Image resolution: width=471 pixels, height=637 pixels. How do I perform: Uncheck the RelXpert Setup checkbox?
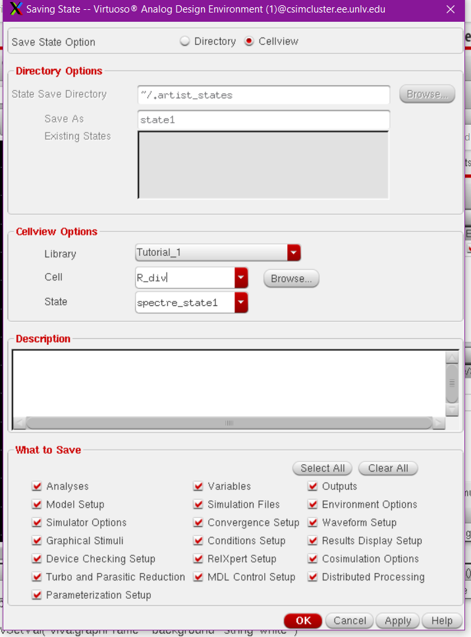(198, 559)
